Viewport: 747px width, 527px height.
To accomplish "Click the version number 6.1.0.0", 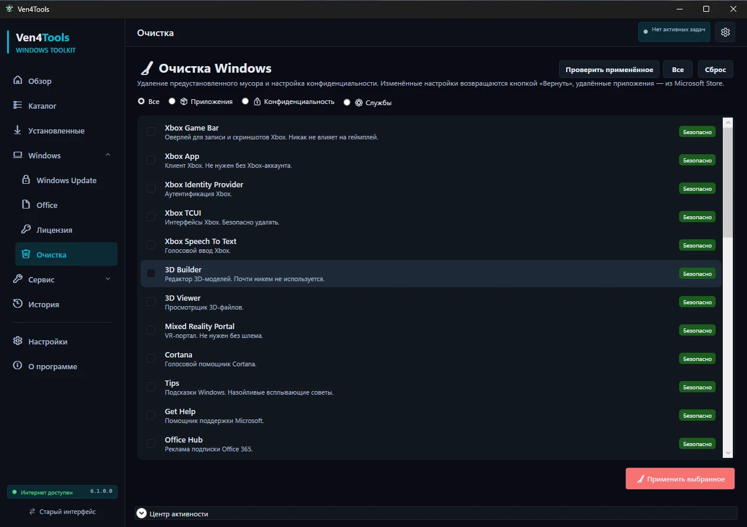I will pos(102,492).
